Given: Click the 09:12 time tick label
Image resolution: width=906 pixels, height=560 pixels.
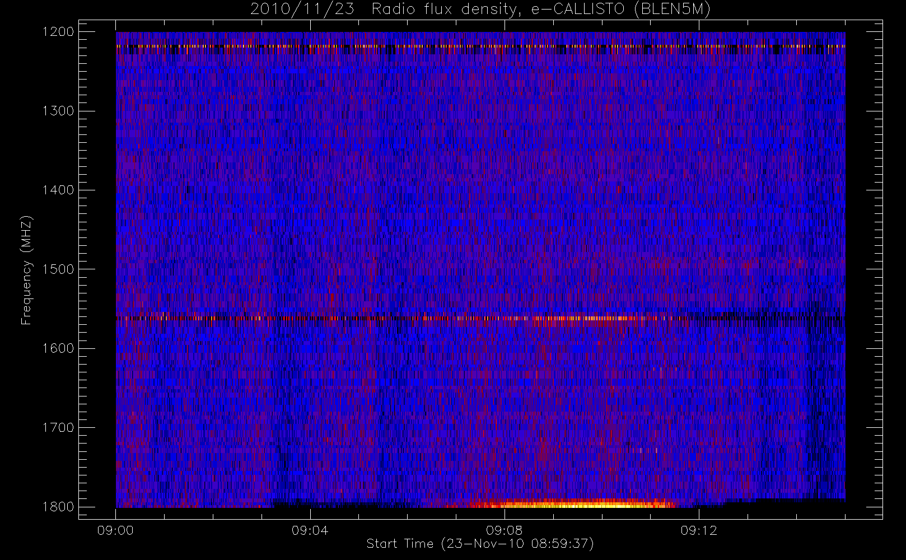Looking at the screenshot, I should point(698,530).
